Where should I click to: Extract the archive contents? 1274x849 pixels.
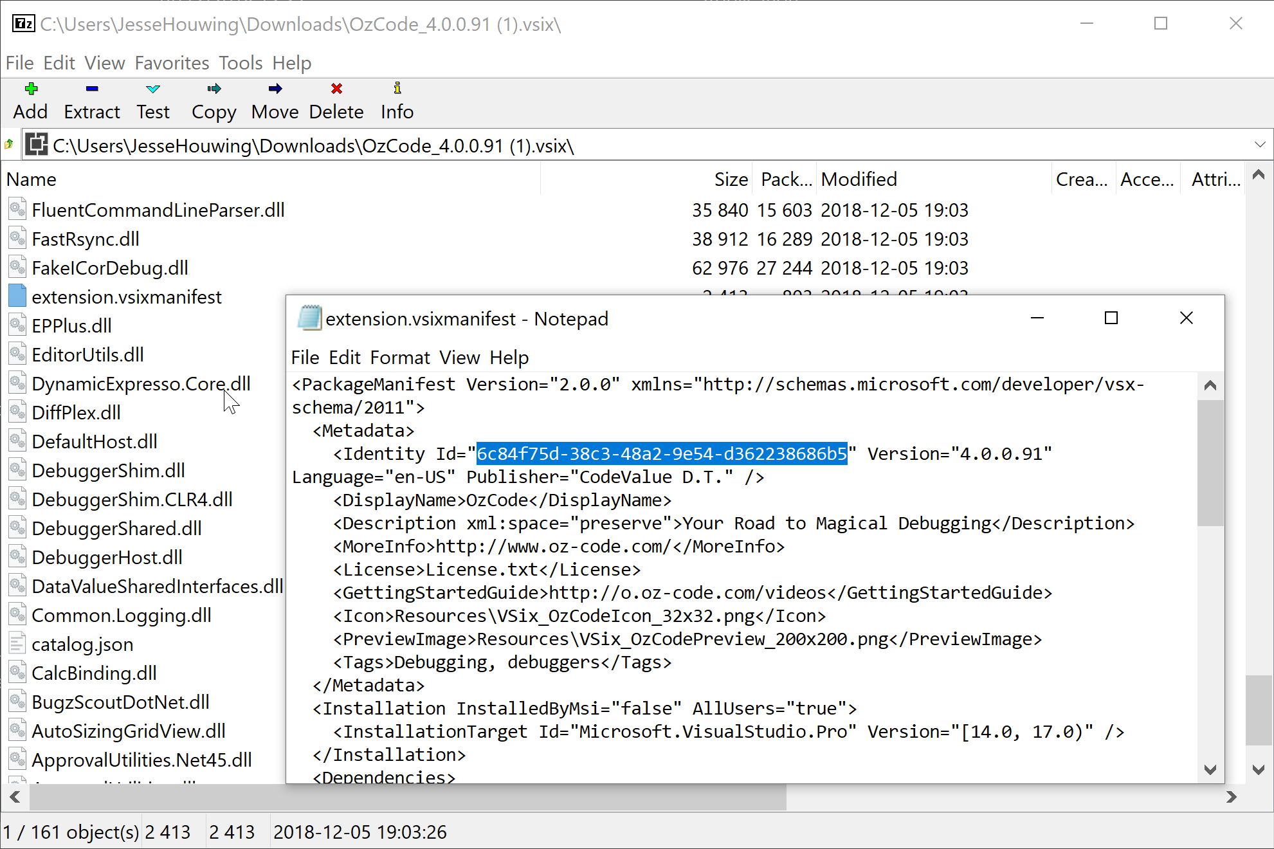click(x=91, y=101)
